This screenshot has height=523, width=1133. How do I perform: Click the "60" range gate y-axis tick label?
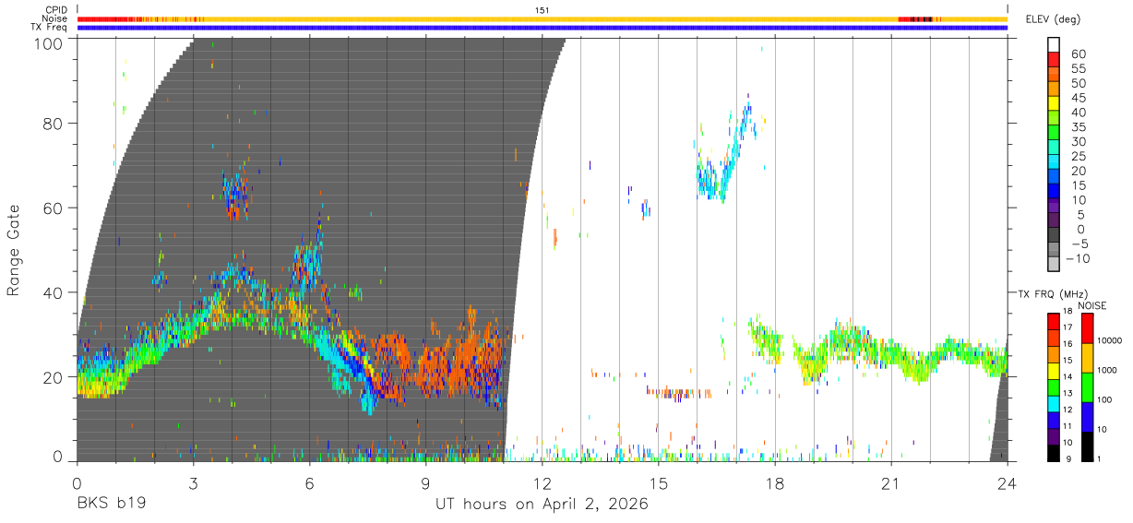54,208
